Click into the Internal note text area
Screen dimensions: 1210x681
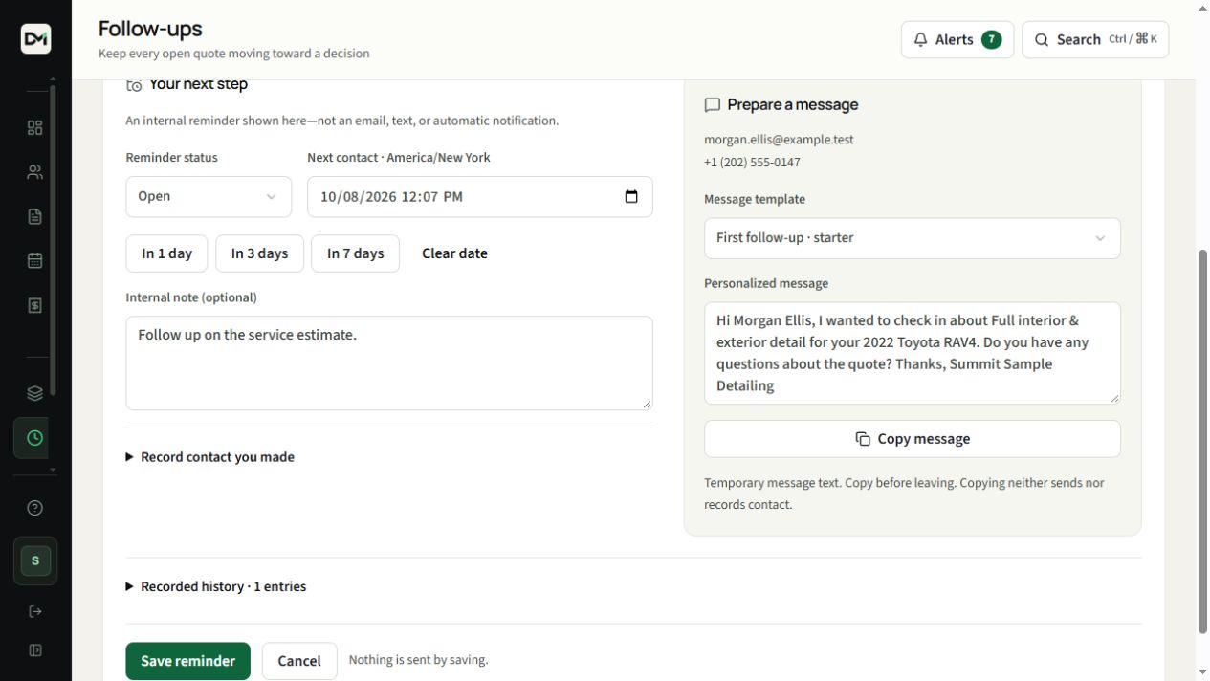388,363
